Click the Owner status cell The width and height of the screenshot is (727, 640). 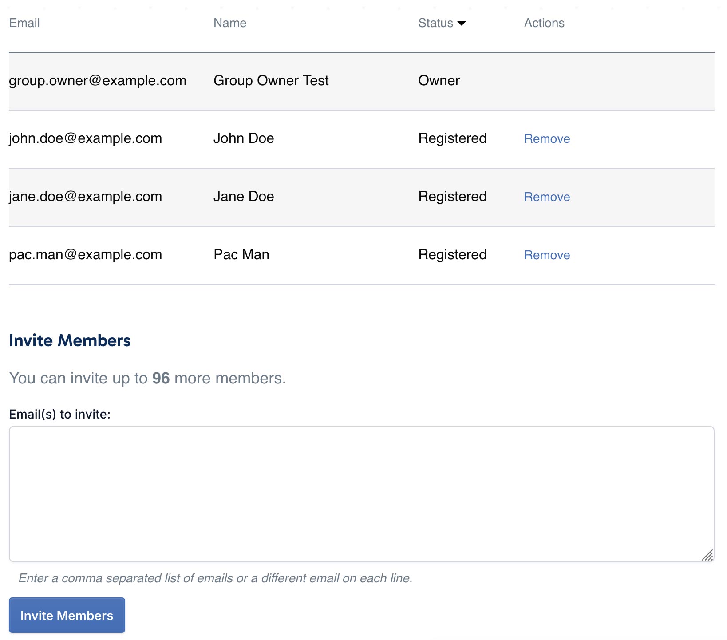pos(439,81)
